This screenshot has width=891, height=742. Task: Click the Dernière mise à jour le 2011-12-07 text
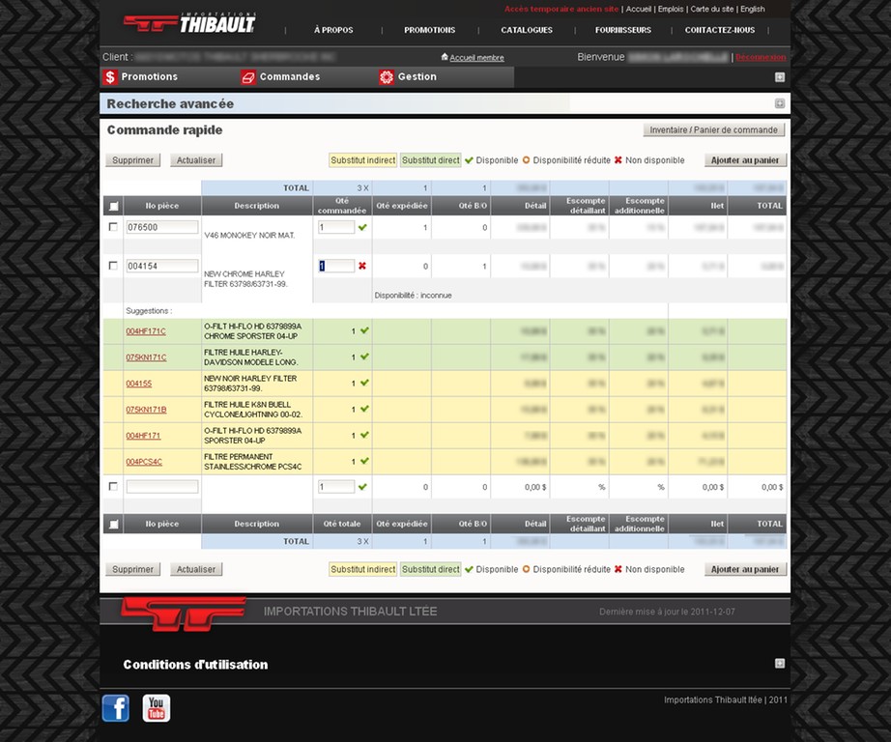tap(667, 612)
